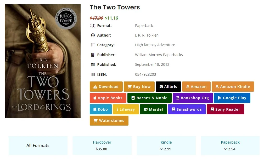Click the shopping cart icon on Buy Now
The height and width of the screenshot is (159, 264).
(130, 86)
